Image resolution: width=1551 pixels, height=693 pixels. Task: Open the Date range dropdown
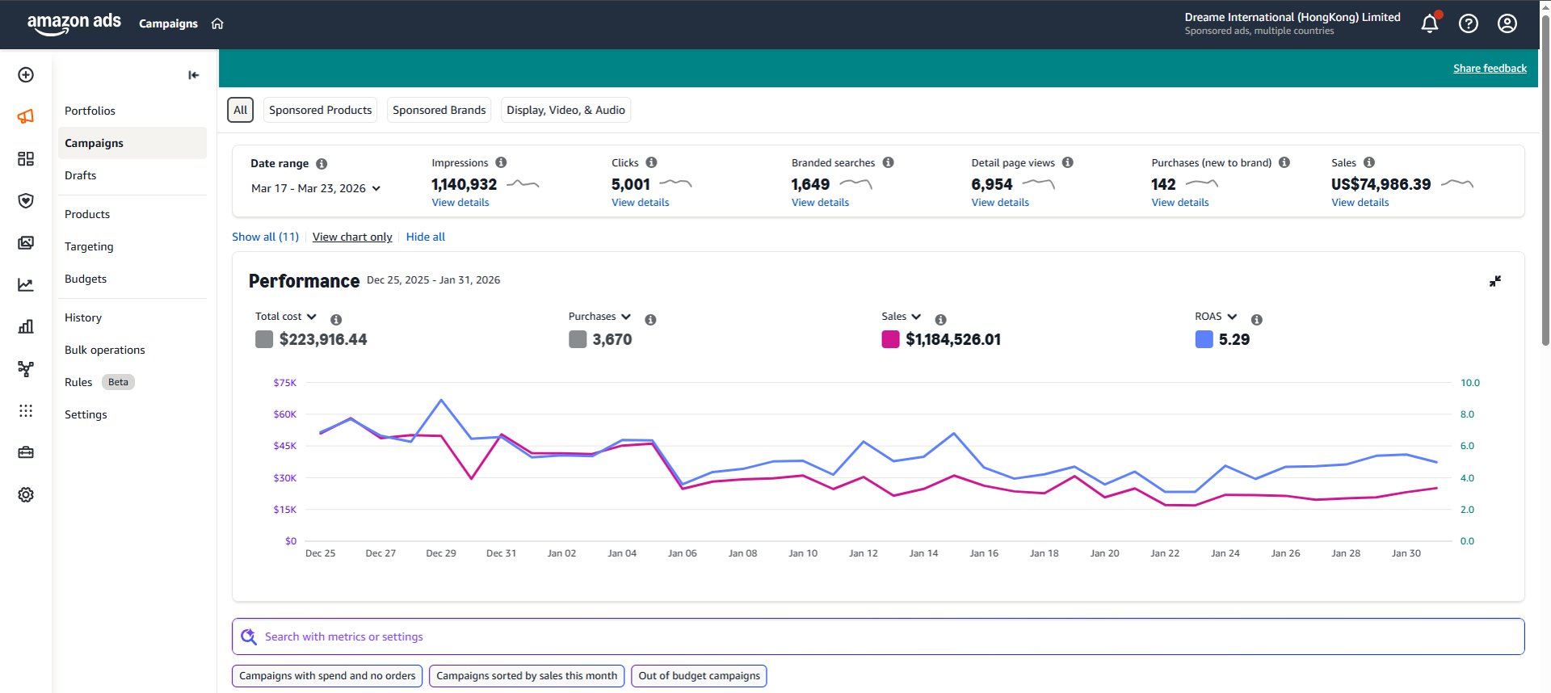point(315,188)
